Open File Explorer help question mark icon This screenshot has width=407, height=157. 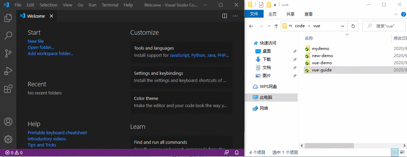click(x=403, y=14)
